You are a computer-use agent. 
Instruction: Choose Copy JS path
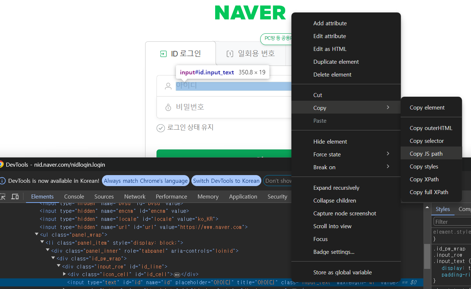click(x=431, y=153)
